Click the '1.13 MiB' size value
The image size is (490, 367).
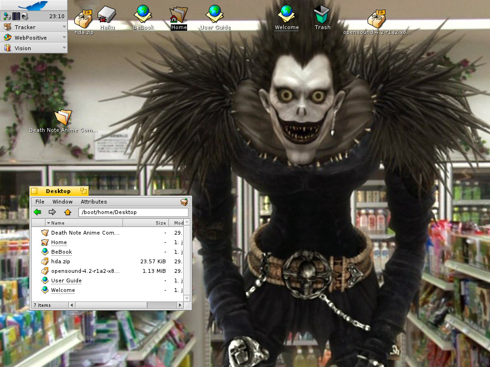click(154, 271)
